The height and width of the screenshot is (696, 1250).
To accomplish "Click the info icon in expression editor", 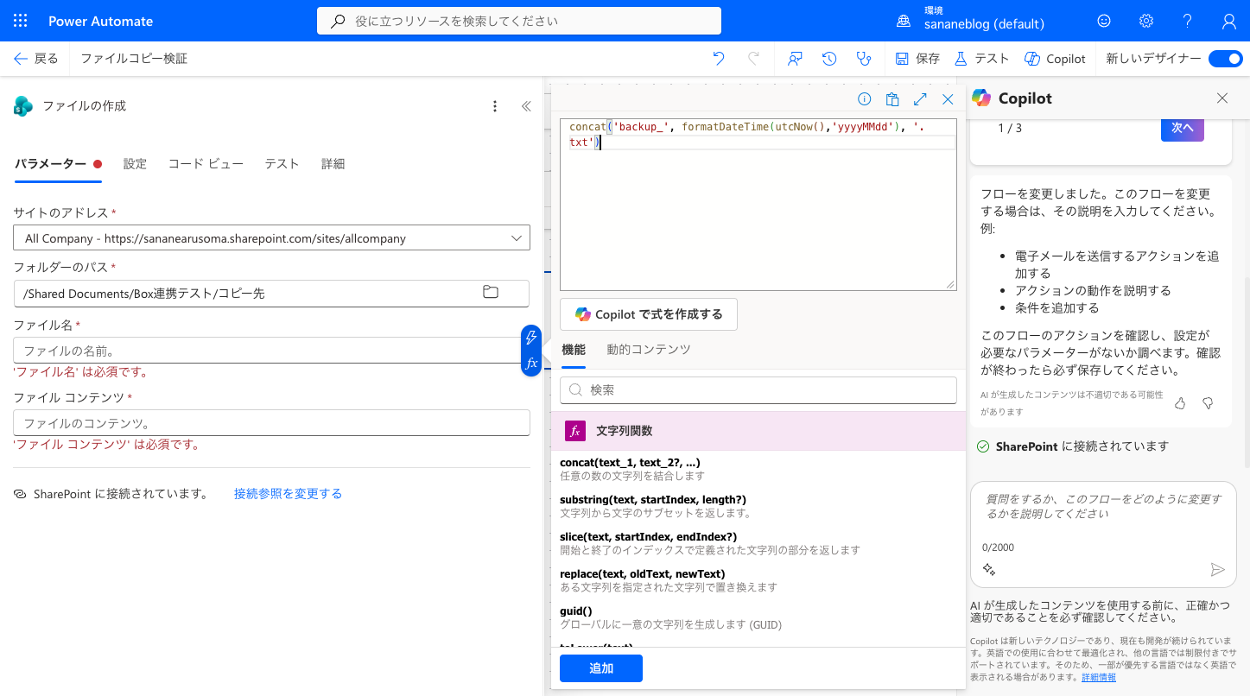I will coord(864,99).
